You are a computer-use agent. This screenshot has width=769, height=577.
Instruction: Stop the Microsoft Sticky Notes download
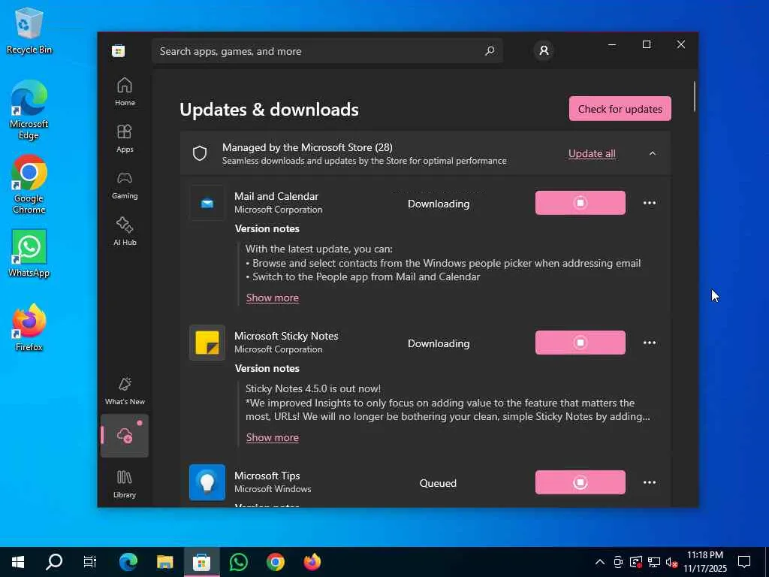pos(581,343)
